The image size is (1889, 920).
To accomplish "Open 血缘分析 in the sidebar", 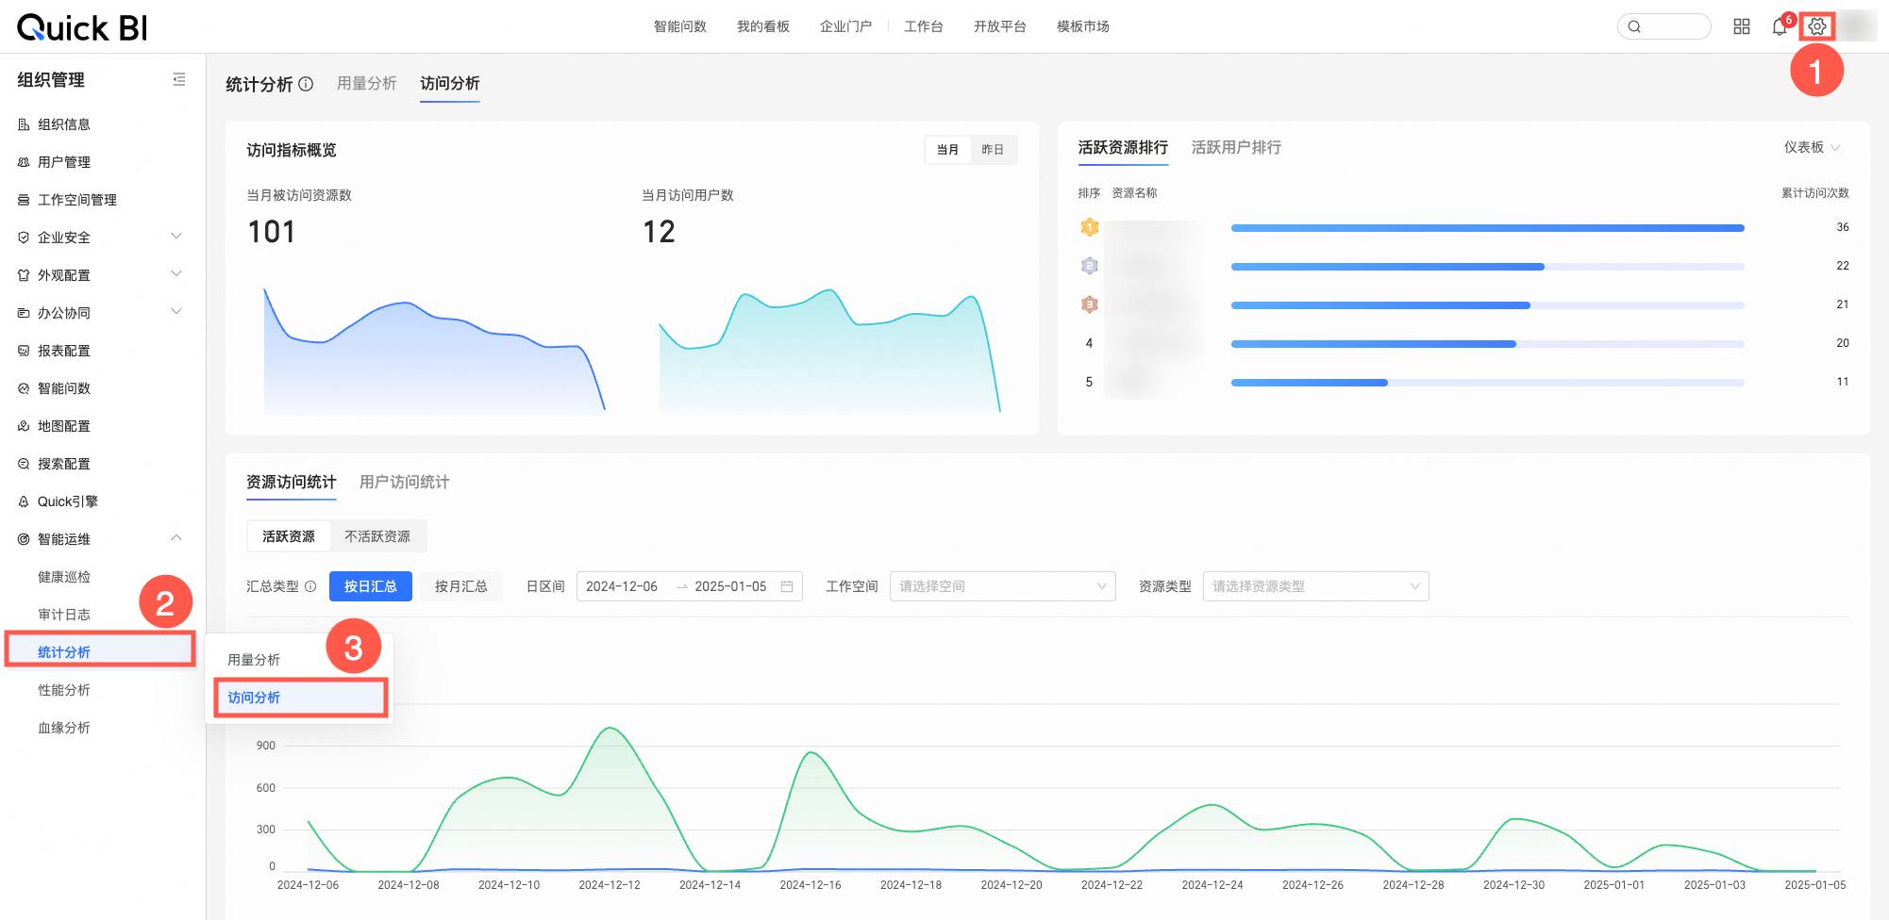I will pos(64,728).
